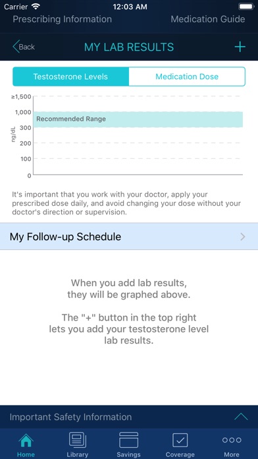Open the Savings card icon
Screen dimensions: 258x459
coord(128,440)
